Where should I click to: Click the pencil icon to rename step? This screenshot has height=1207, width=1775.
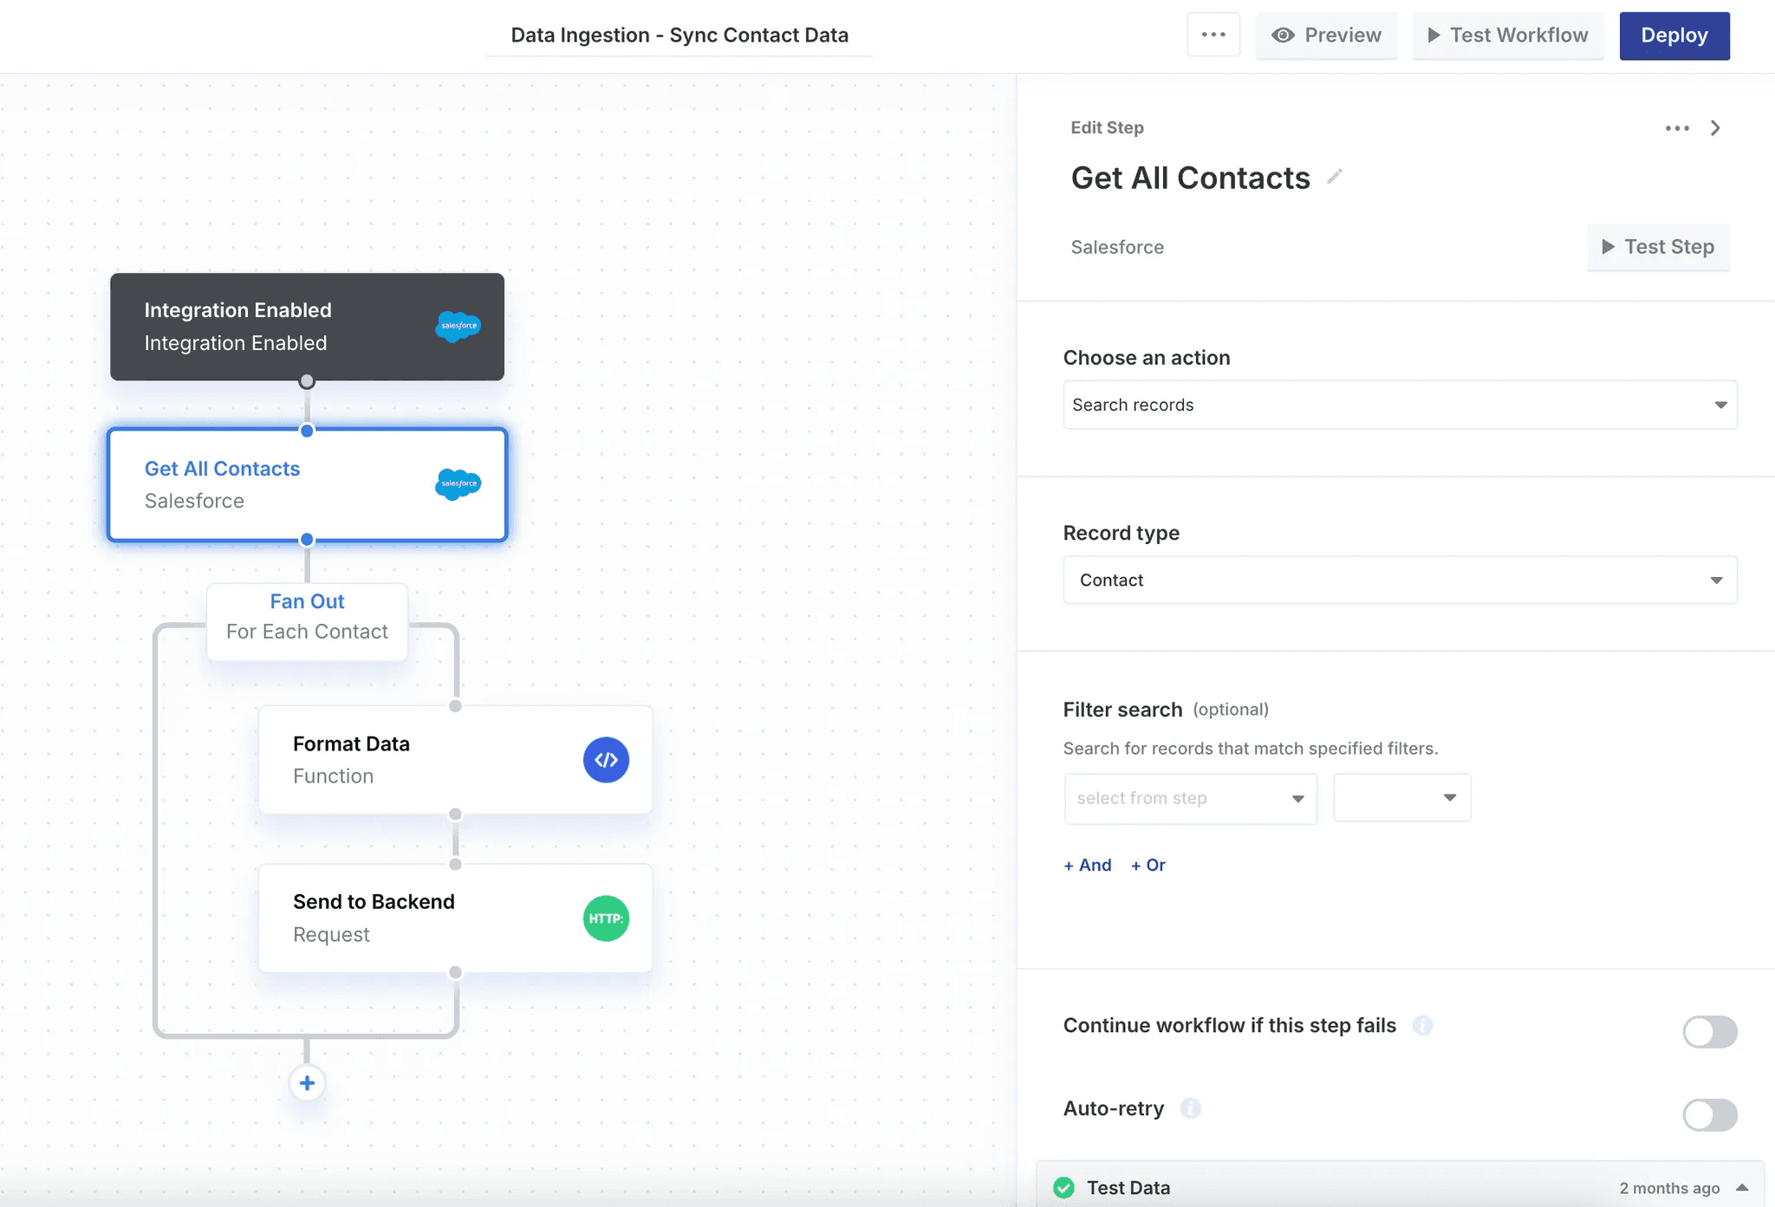pyautogui.click(x=1335, y=177)
